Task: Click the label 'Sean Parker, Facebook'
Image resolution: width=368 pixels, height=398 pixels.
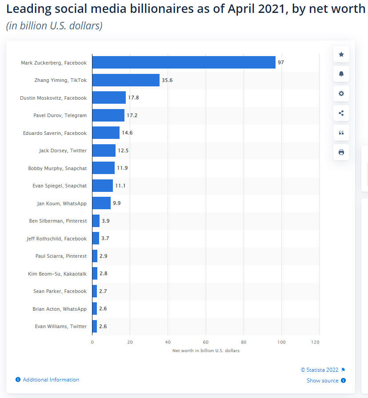Action: (x=60, y=291)
